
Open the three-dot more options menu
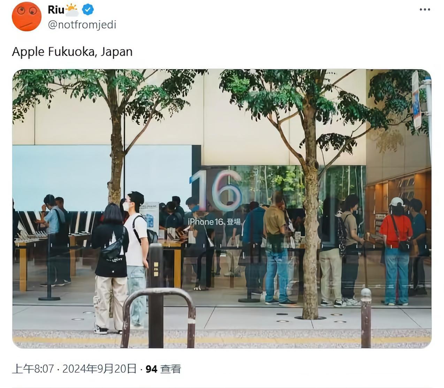click(424, 9)
